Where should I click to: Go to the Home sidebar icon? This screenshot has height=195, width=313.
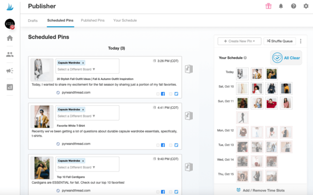pyautogui.click(x=10, y=38)
